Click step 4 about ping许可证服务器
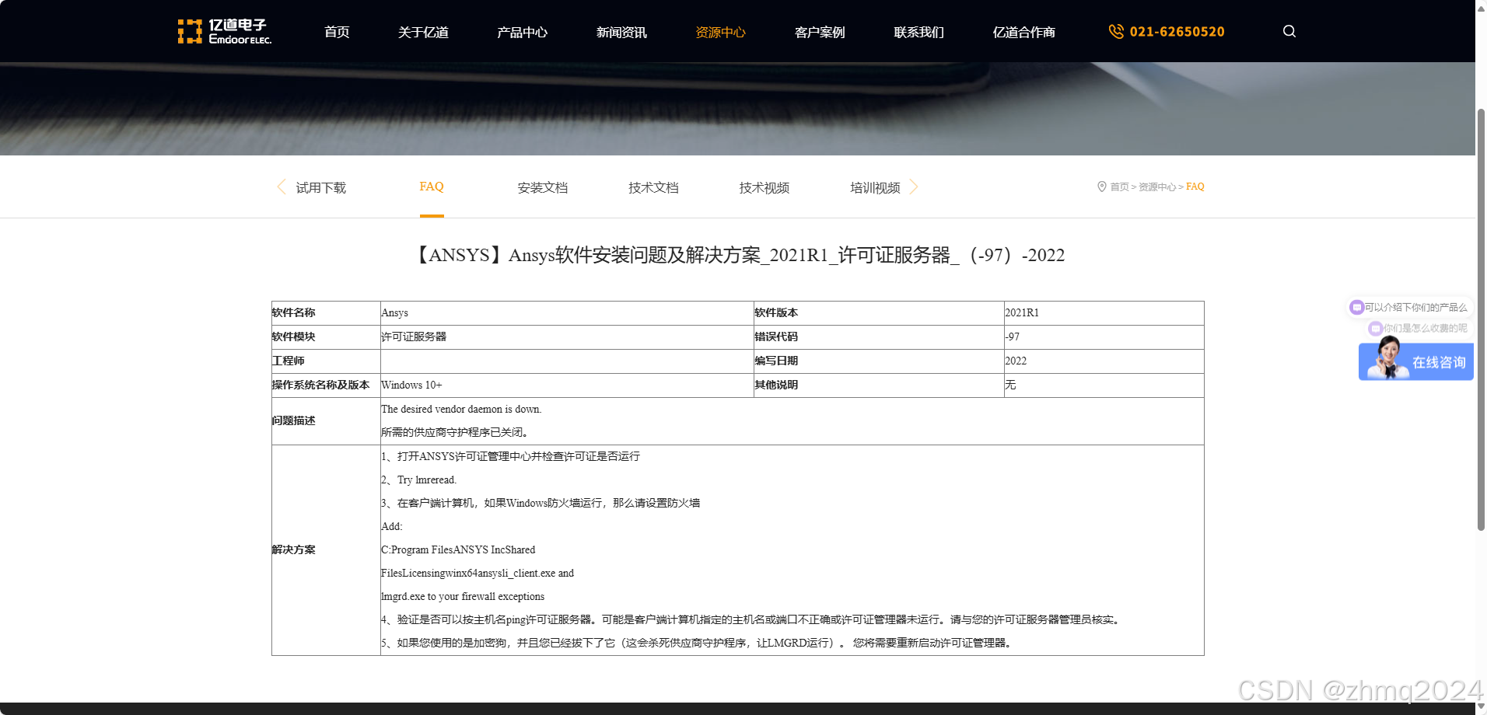This screenshot has width=1487, height=715. pos(751,619)
